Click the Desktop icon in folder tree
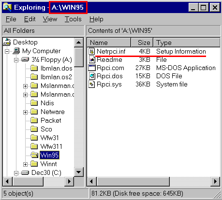The width and height of the screenshot is (222, 200). click(x=7, y=42)
